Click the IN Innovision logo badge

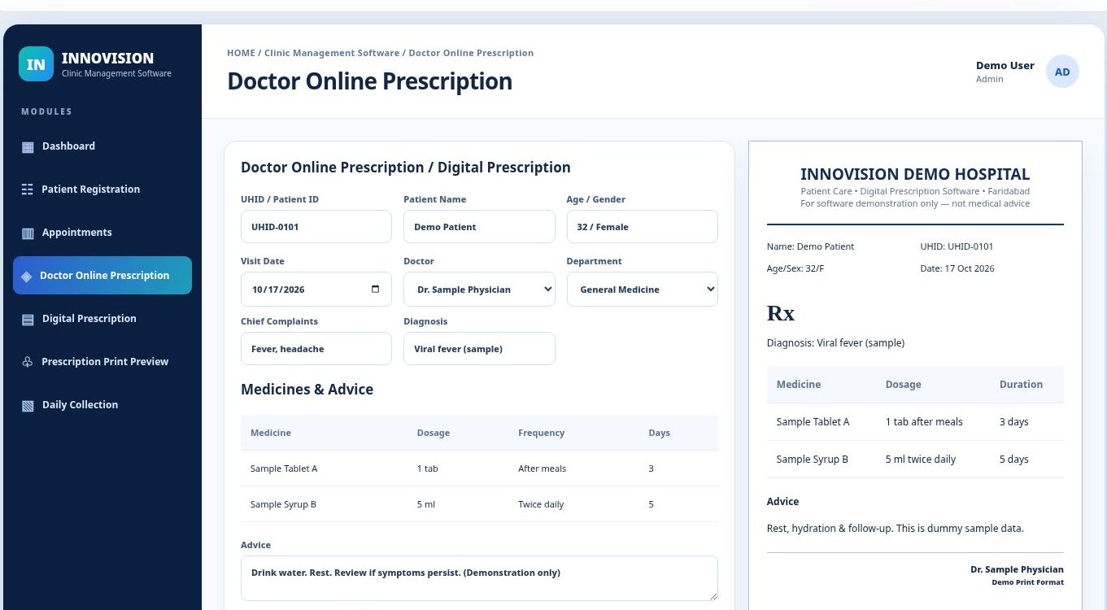click(x=36, y=64)
